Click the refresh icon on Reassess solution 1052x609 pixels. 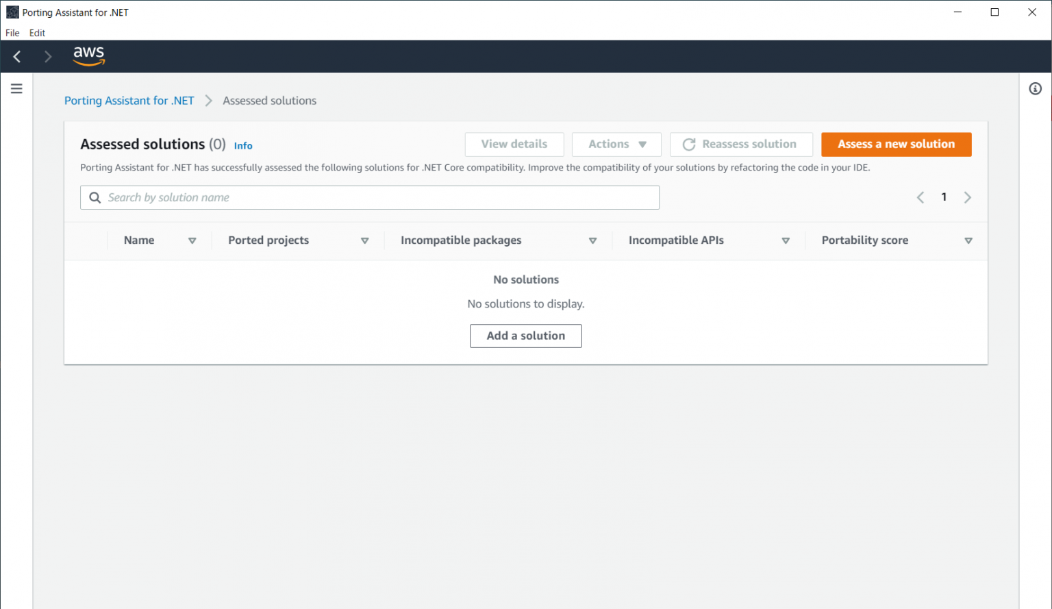click(688, 144)
